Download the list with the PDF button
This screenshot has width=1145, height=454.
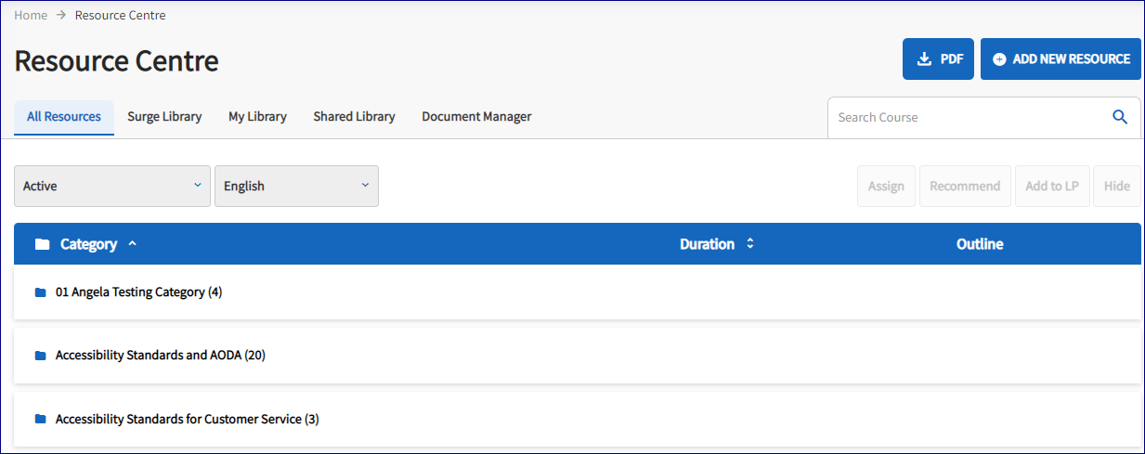[938, 58]
